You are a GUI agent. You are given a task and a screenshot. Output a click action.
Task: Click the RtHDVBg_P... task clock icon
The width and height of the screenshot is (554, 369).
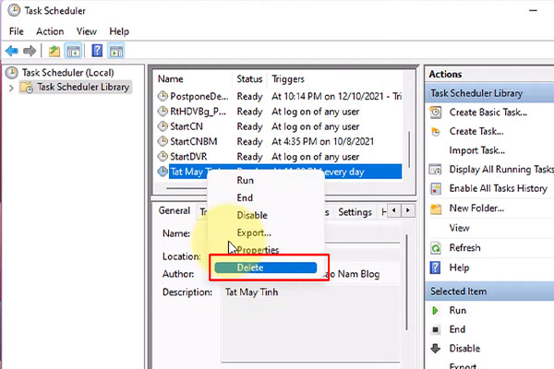163,112
